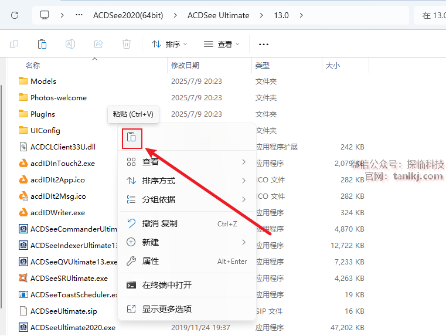Select the PlugIns folder icon

point(23,114)
